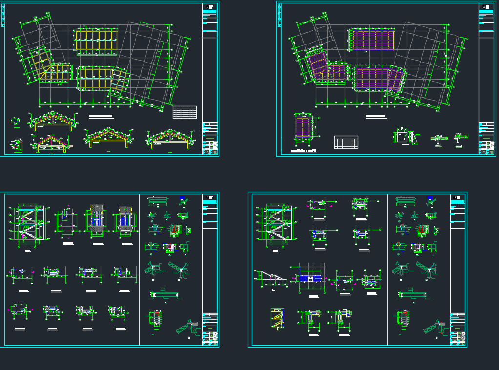Click the small purple purlin plan below the main plan
Screen dimensions: 499x370
click(x=303, y=127)
